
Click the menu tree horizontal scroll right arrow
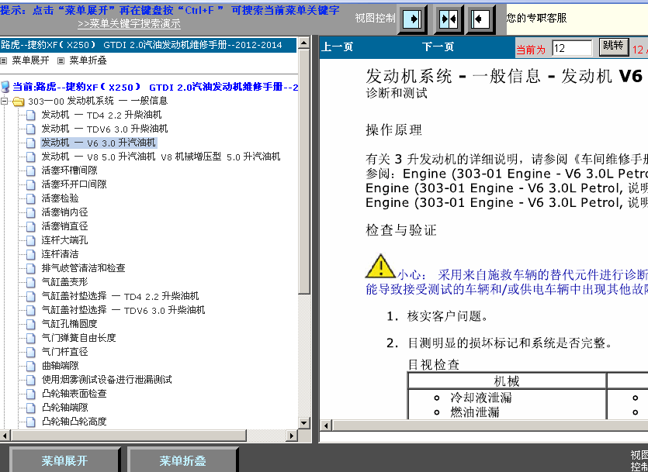(292, 436)
